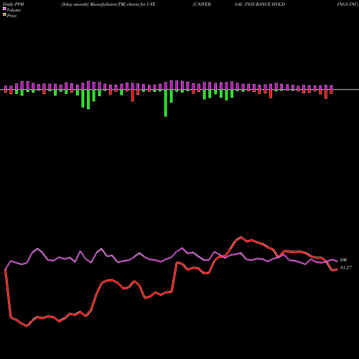This screenshot has height=359, width=359.
Task: Click the peak of the red price line
Action: [x=241, y=237]
